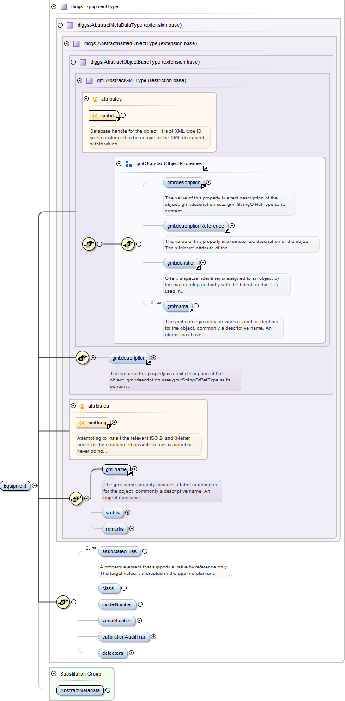The image size is (345, 701).
Task: Follow the gml:StandardObjectProperties reference arrow icon
Action: click(x=206, y=169)
